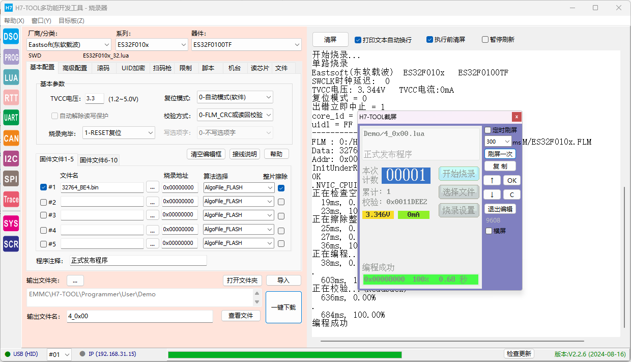Image resolution: width=631 pixels, height=362 pixels.
Task: Open the 烧录完毕 RESET复位 dropdown
Action: point(119,133)
